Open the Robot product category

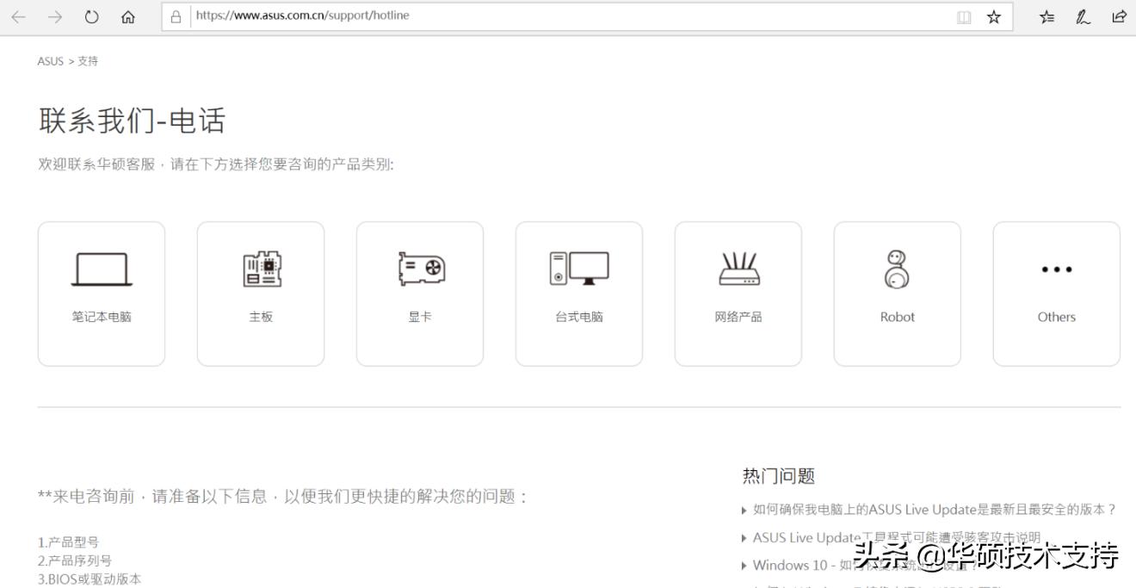click(897, 293)
